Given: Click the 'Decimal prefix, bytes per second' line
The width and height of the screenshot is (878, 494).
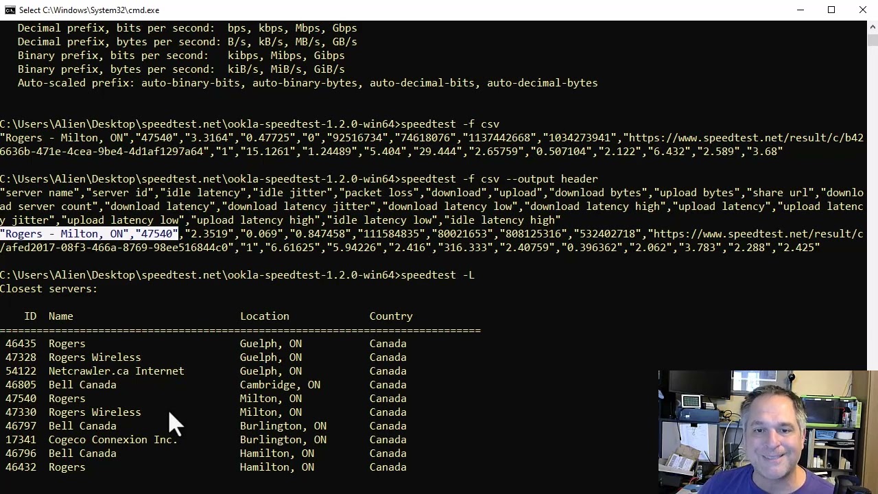Looking at the screenshot, I should 187,41.
